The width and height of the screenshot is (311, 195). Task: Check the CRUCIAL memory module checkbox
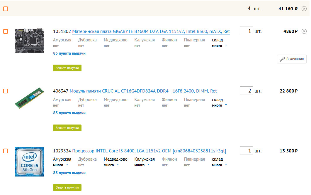coord(6,91)
